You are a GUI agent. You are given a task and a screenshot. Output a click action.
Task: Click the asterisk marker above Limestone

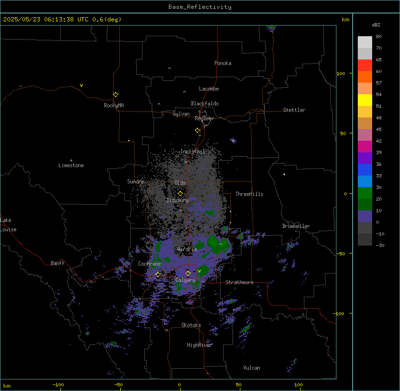(71, 161)
